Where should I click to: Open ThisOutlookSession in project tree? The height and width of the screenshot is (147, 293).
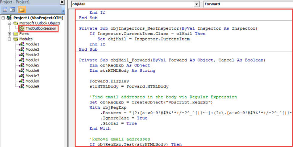[41, 28]
